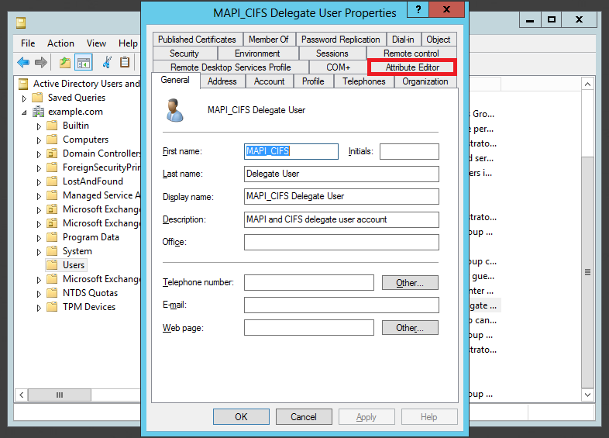Open the Help menu
The image size is (609, 438).
pyautogui.click(x=128, y=43)
